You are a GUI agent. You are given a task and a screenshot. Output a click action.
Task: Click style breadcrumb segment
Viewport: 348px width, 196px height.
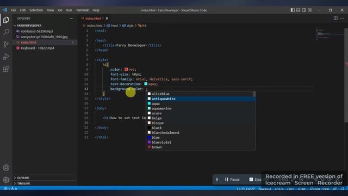pyautogui.click(x=128, y=26)
